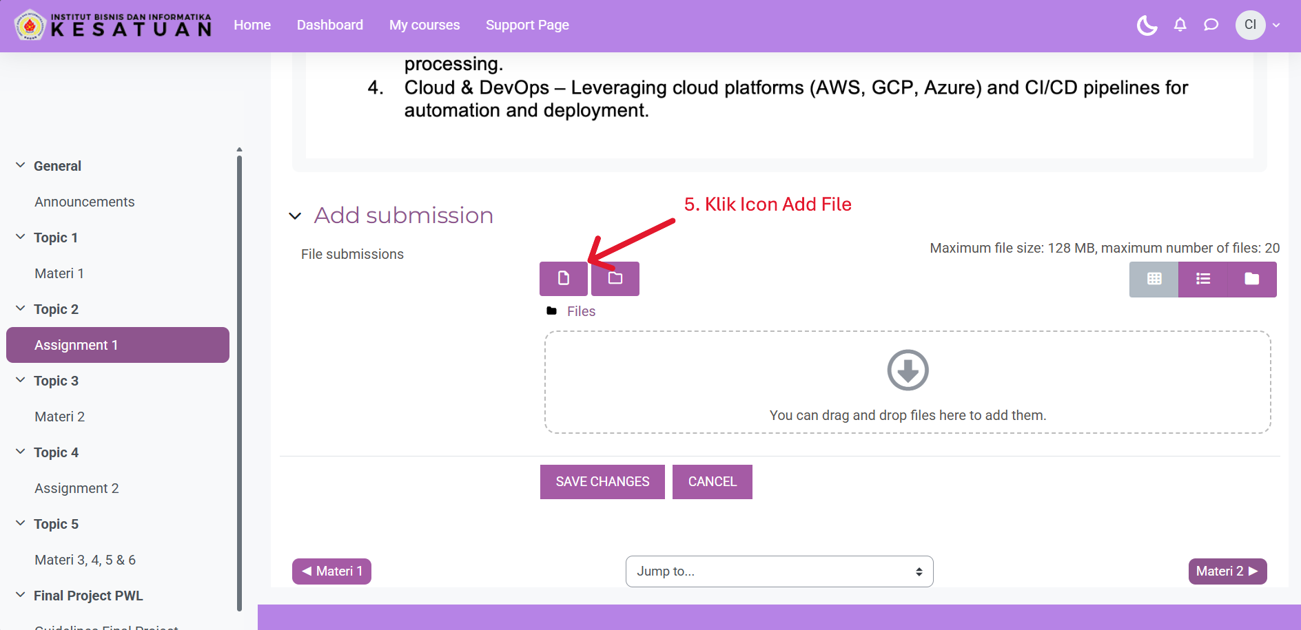Screen dimensions: 1301x630
Task: Switch file view to details list
Action: [x=1202, y=279]
